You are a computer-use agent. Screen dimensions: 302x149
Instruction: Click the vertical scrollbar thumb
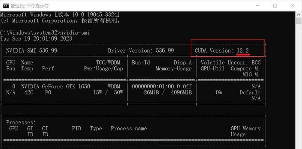click(x=299, y=20)
